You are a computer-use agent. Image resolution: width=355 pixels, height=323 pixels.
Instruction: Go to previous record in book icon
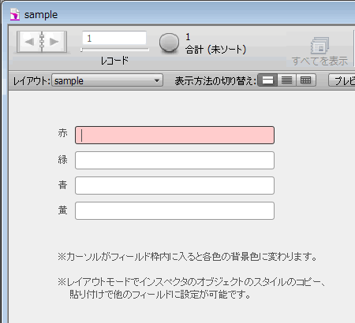pyautogui.click(x=28, y=42)
